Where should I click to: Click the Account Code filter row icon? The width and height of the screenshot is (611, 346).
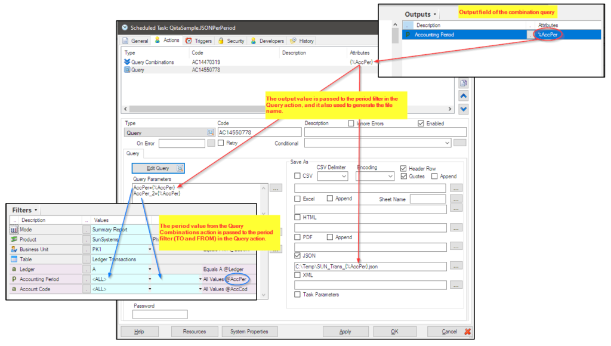pyautogui.click(x=14, y=289)
